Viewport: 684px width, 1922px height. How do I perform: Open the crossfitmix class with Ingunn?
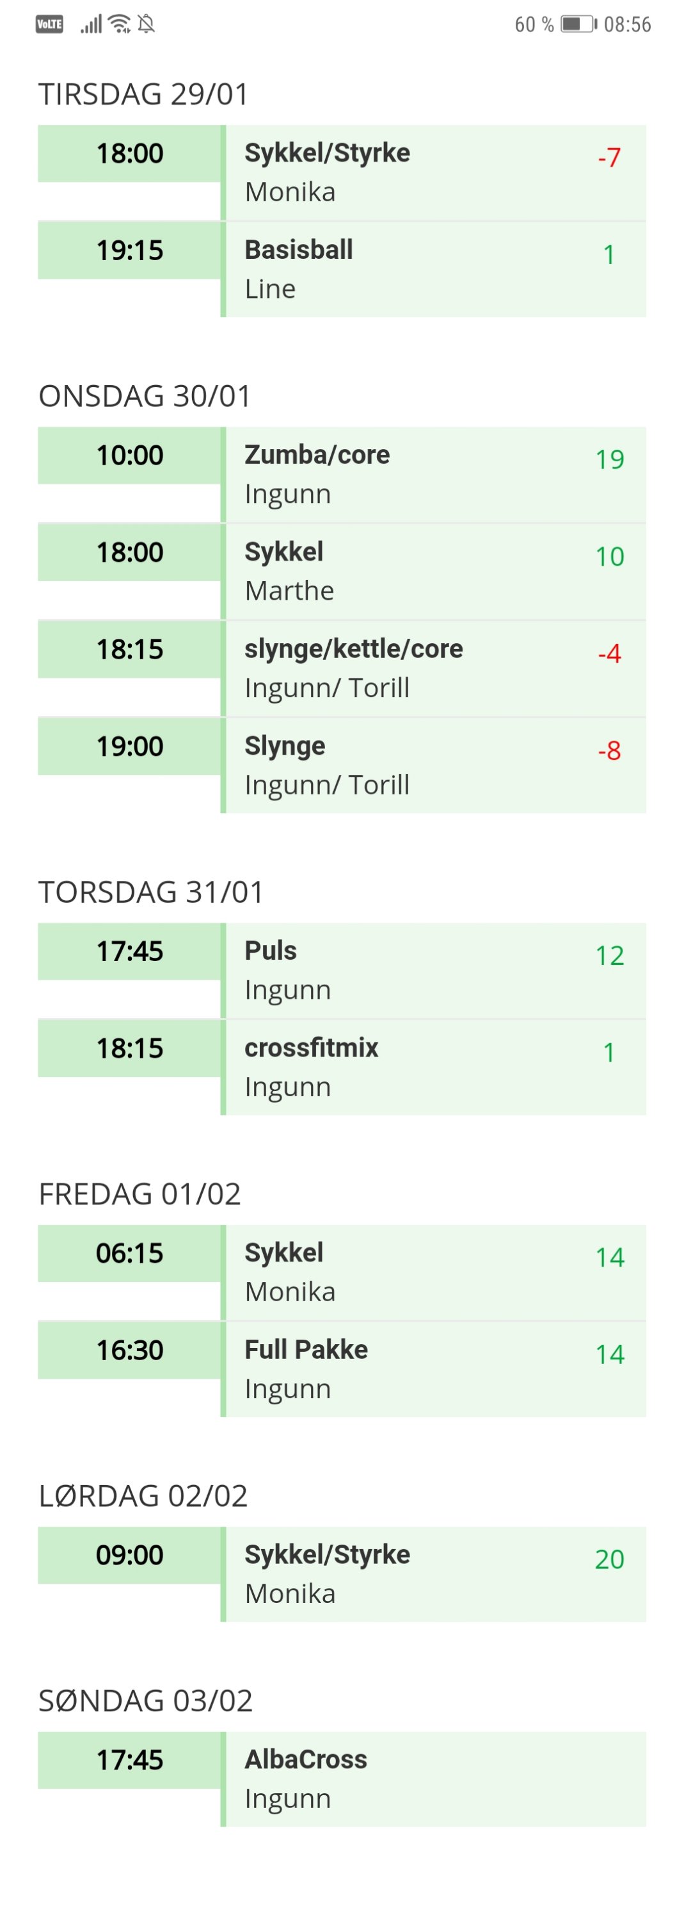pos(417,1068)
